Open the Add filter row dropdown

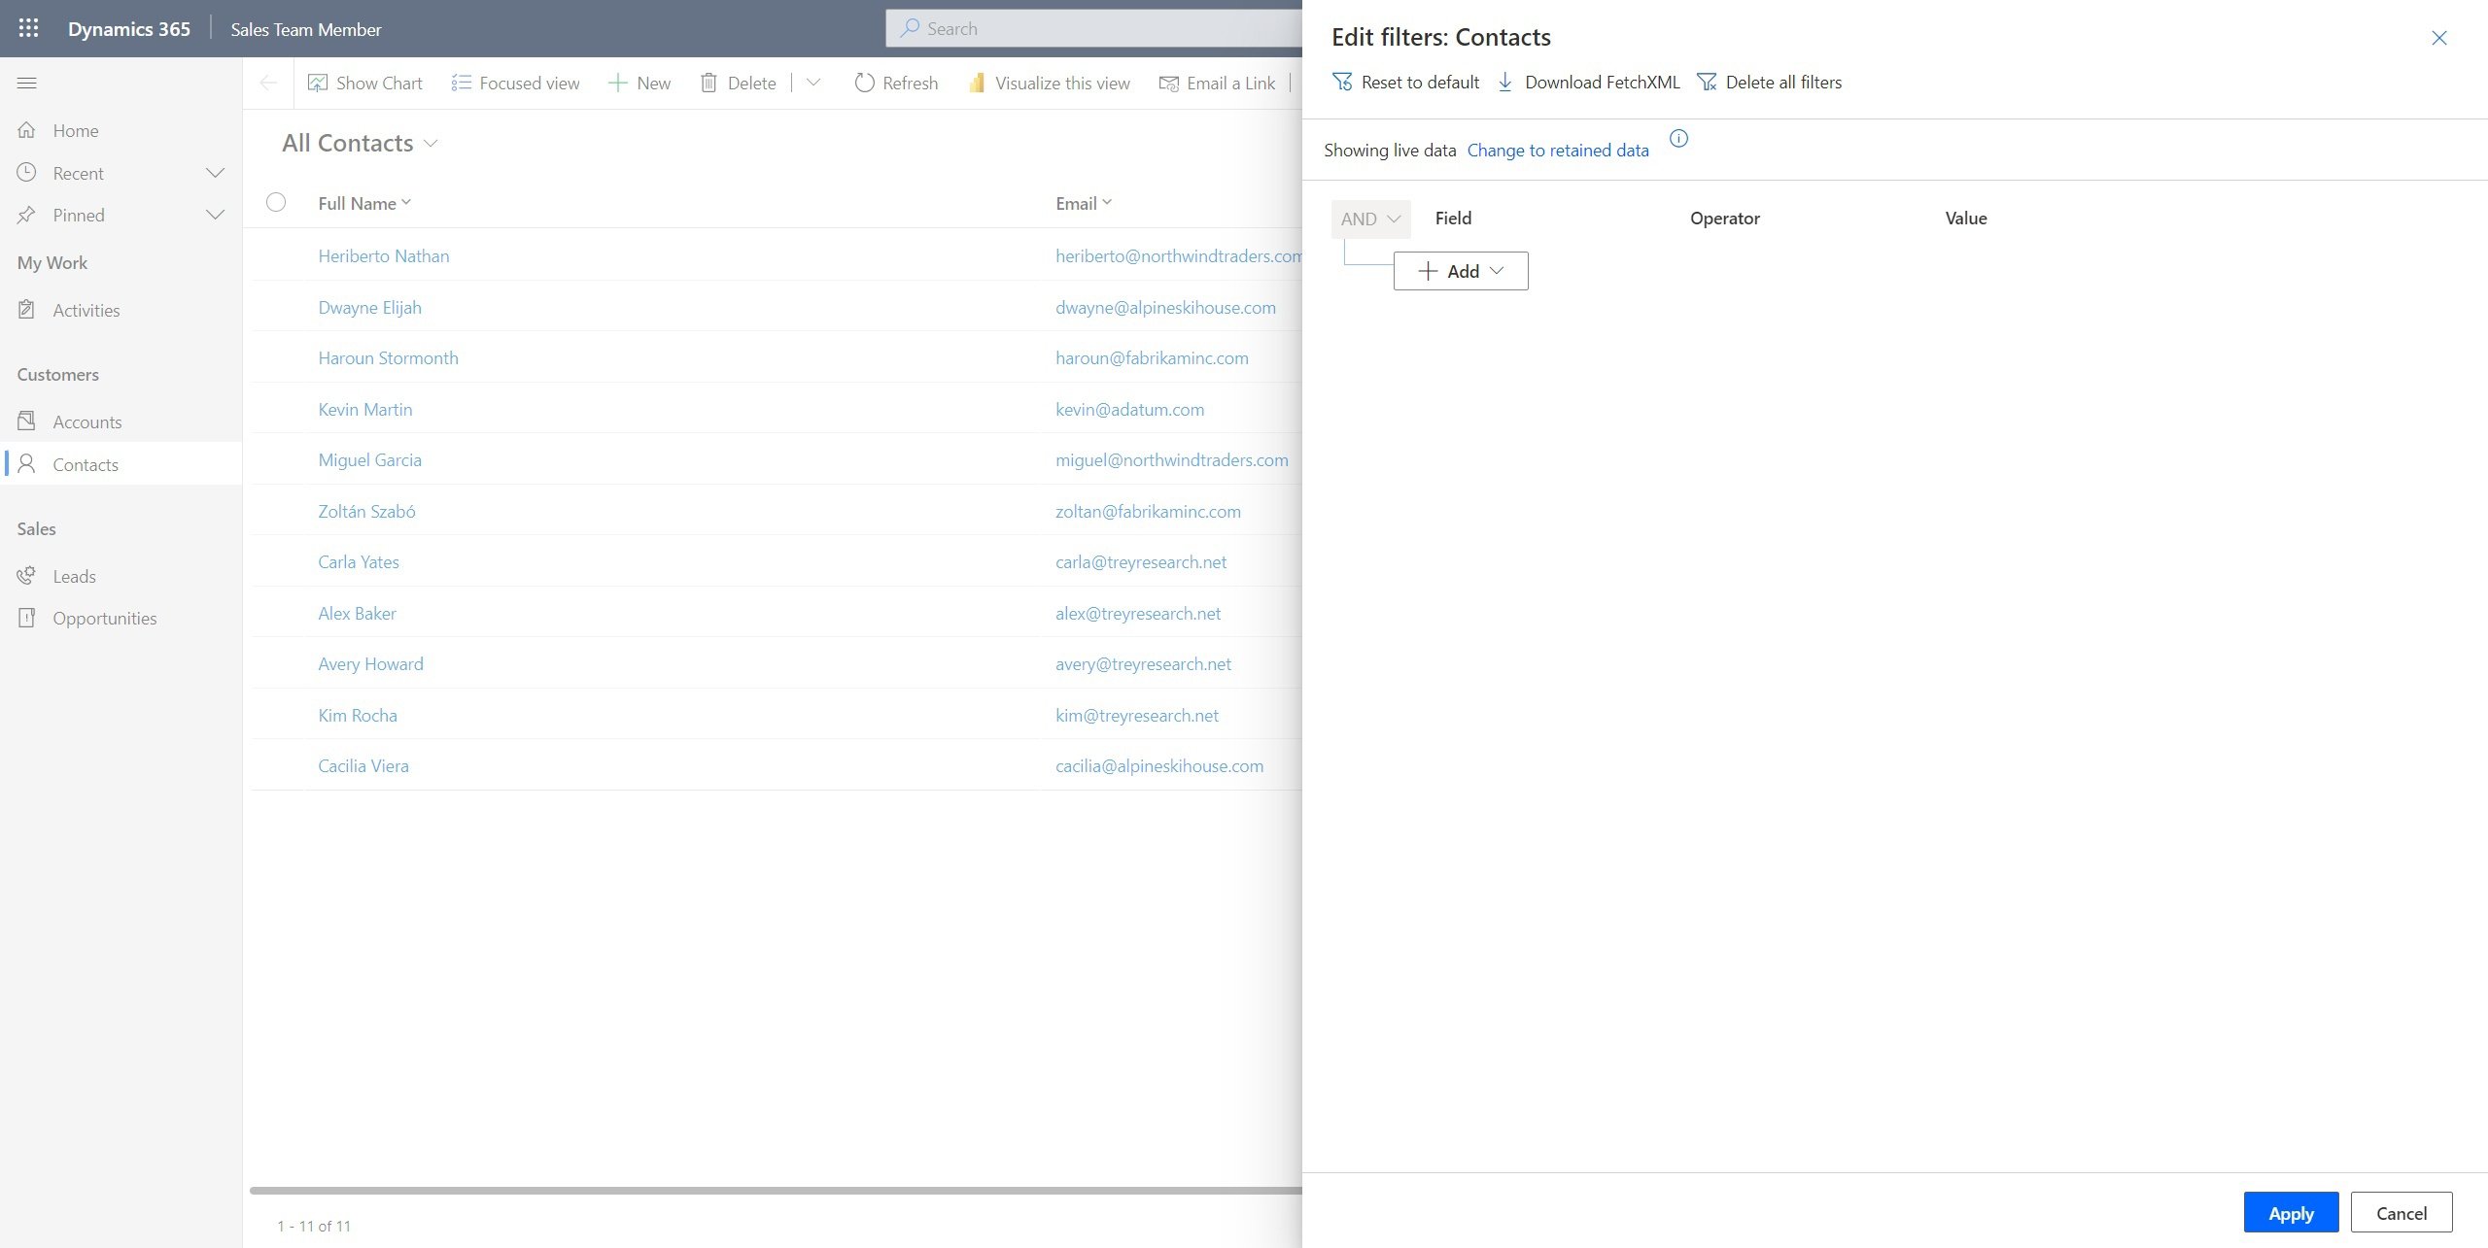tap(1461, 271)
